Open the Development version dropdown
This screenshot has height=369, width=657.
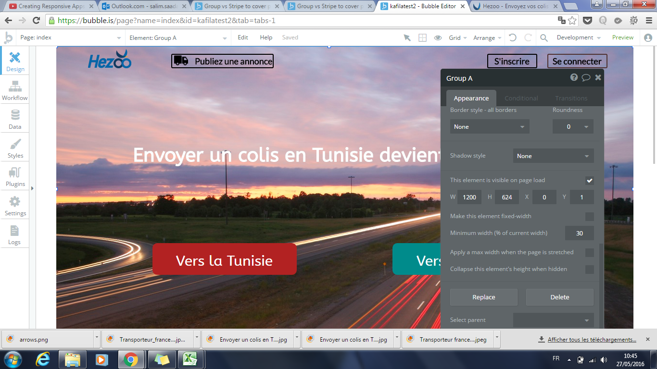[x=579, y=37]
